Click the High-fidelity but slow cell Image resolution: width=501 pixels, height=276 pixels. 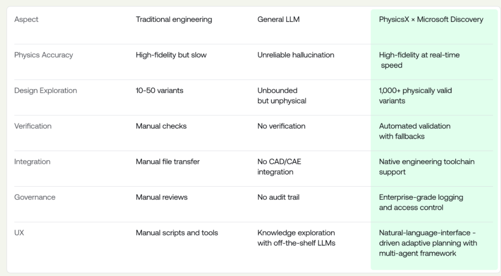(171, 55)
